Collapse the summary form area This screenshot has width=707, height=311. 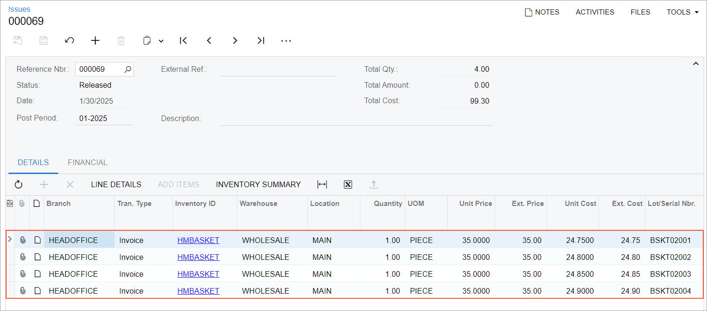[696, 64]
